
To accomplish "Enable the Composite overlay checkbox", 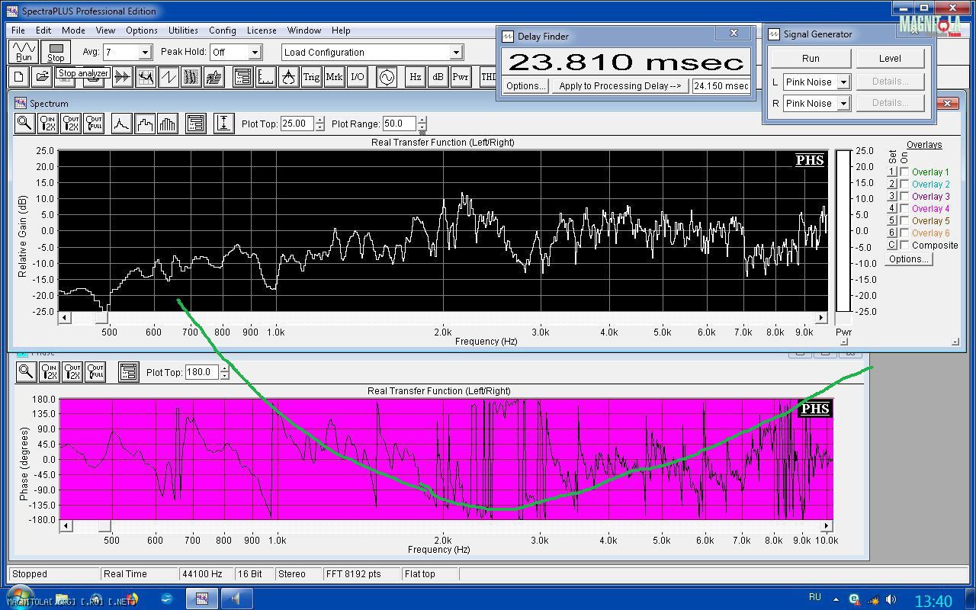I will (x=904, y=246).
